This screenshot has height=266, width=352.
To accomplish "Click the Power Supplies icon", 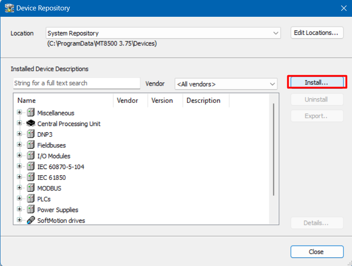I will tap(30, 210).
